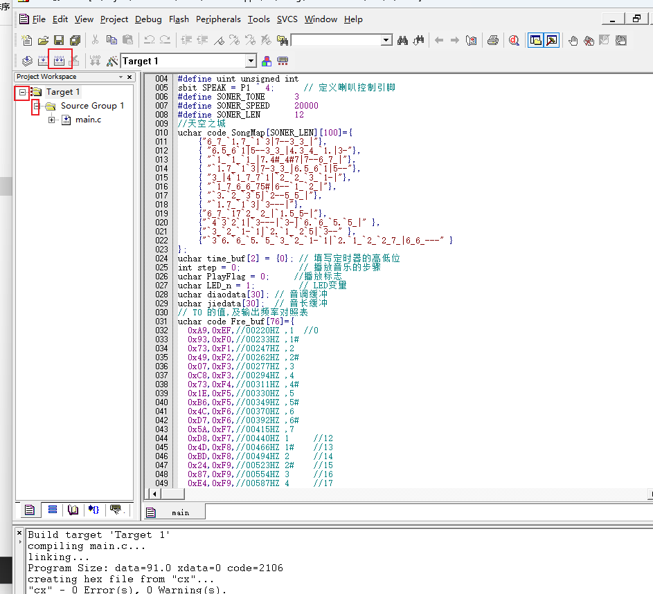
Task: Save the current file with floppy icon
Action: click(59, 40)
